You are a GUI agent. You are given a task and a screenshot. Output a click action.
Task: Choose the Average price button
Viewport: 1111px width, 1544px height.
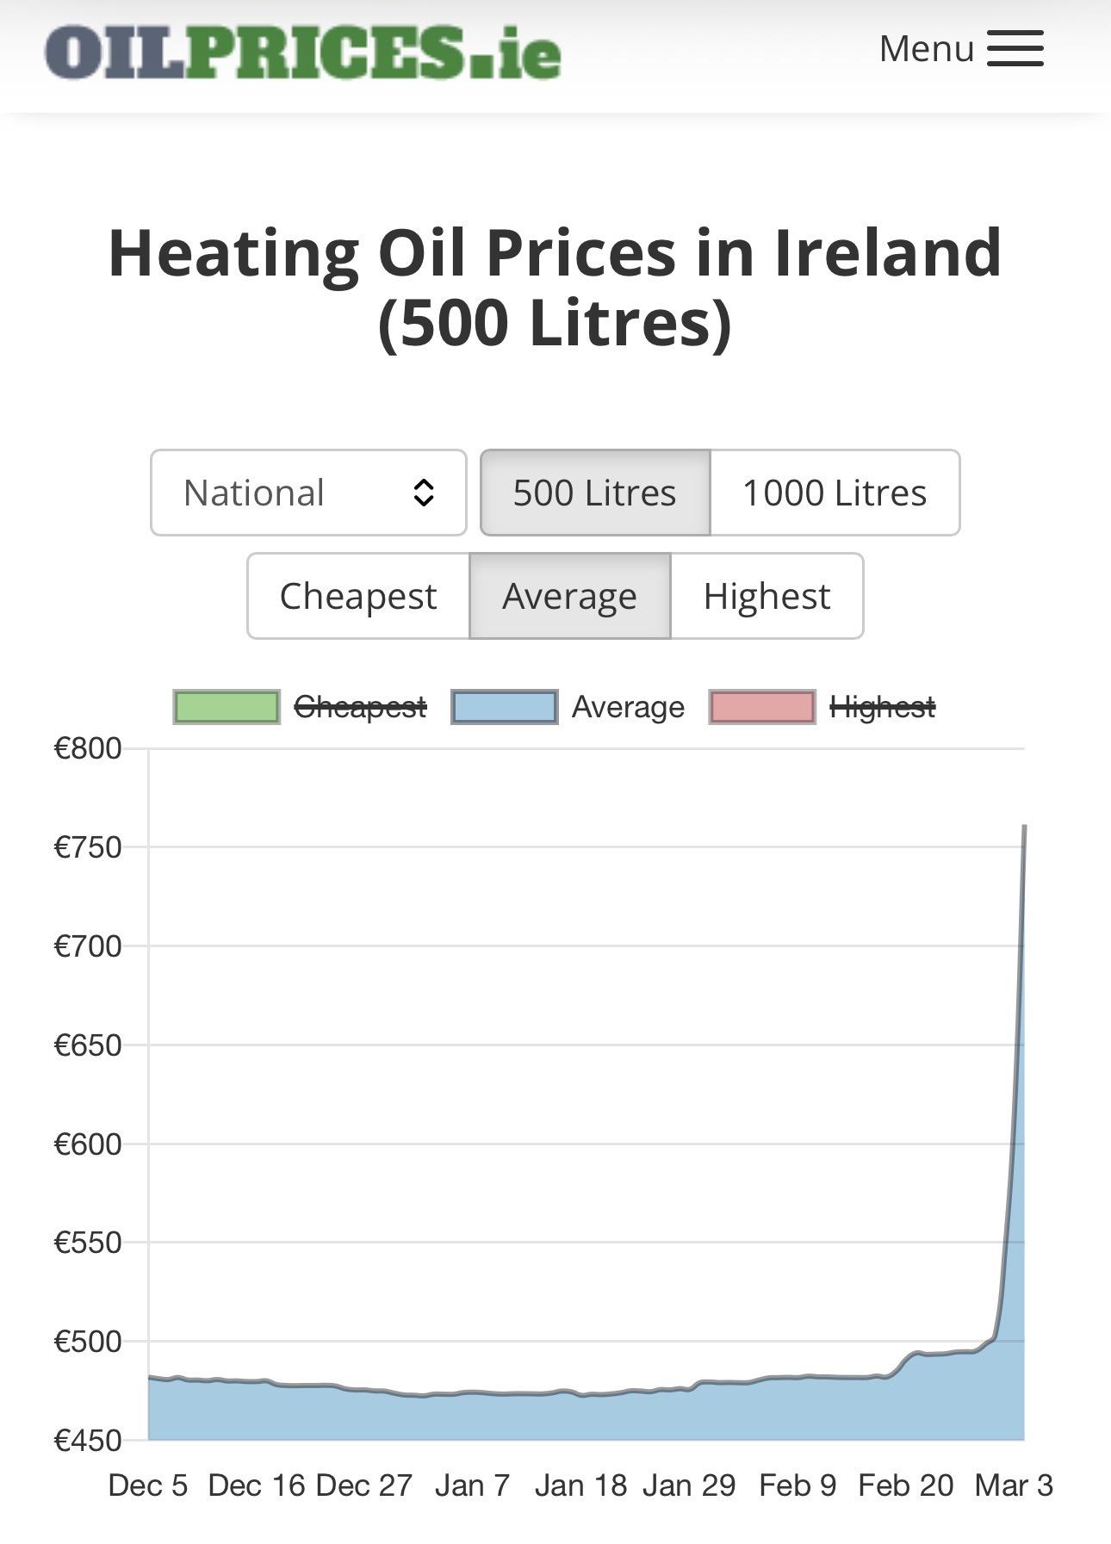(569, 596)
